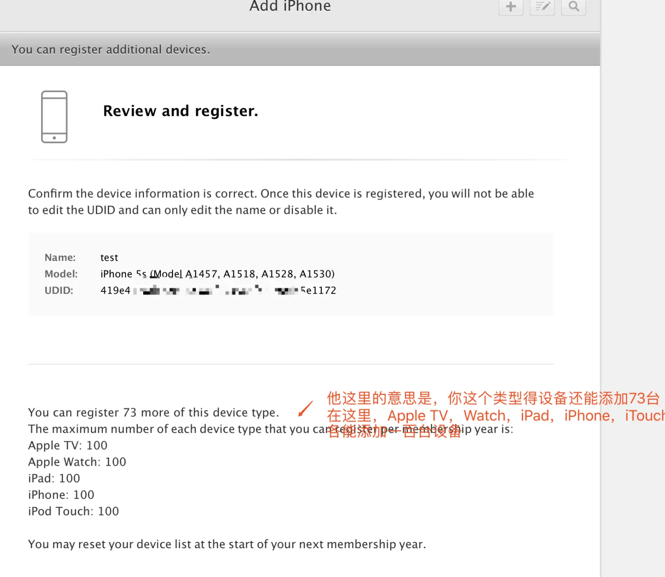Click the 'iPod Touch: 100' line
The height and width of the screenshot is (577, 665).
tap(74, 511)
